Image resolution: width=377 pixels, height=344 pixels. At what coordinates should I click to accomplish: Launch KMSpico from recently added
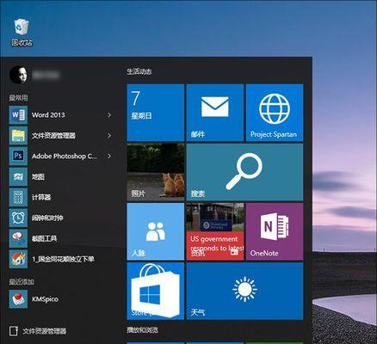[x=61, y=299]
